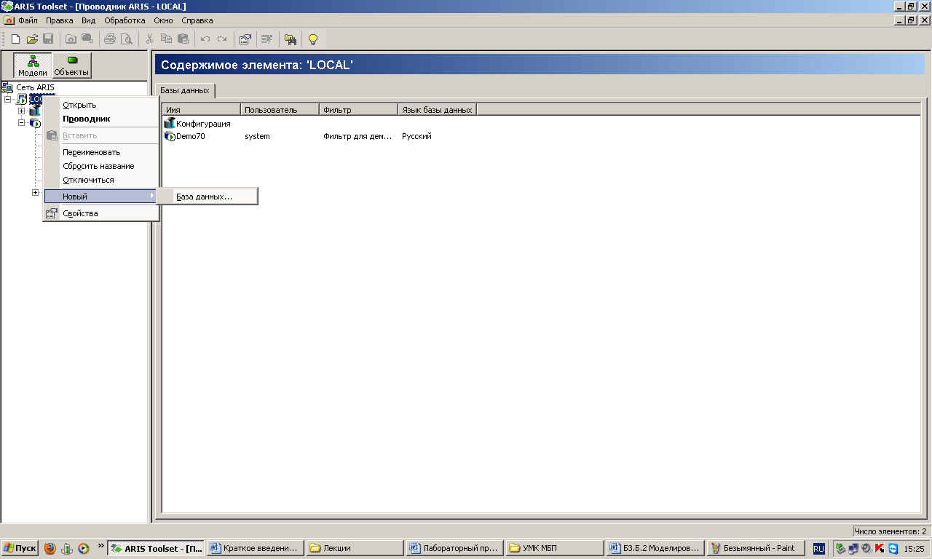Sort list by Язык базы данных header
Screen dimensions: 932x559
point(437,110)
